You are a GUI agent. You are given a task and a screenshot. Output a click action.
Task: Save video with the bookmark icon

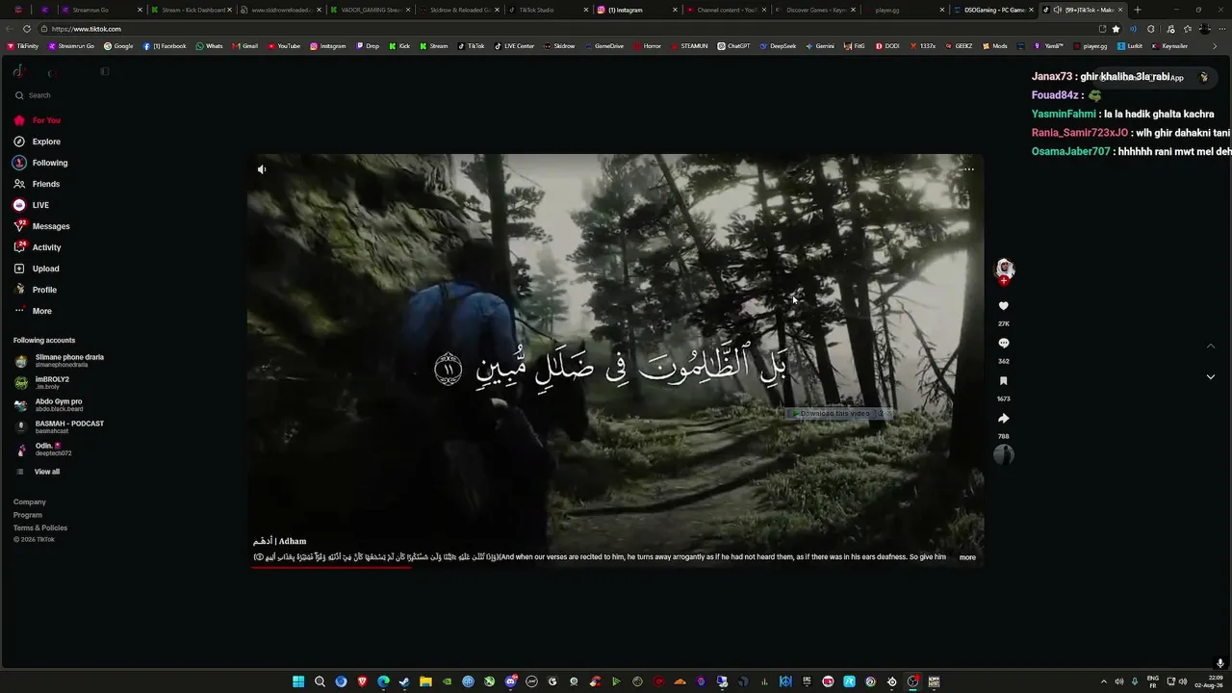[1003, 381]
